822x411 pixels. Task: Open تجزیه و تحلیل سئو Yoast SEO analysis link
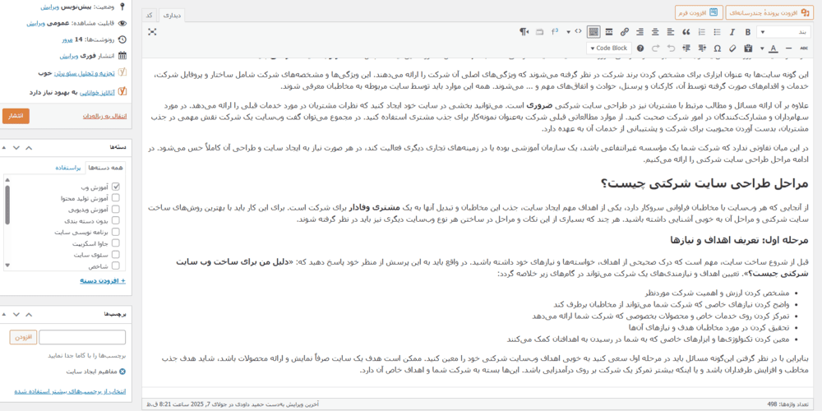85,73
